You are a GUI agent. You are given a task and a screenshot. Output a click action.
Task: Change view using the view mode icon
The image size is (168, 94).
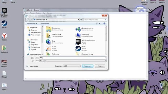pyautogui.click(x=97, y=23)
